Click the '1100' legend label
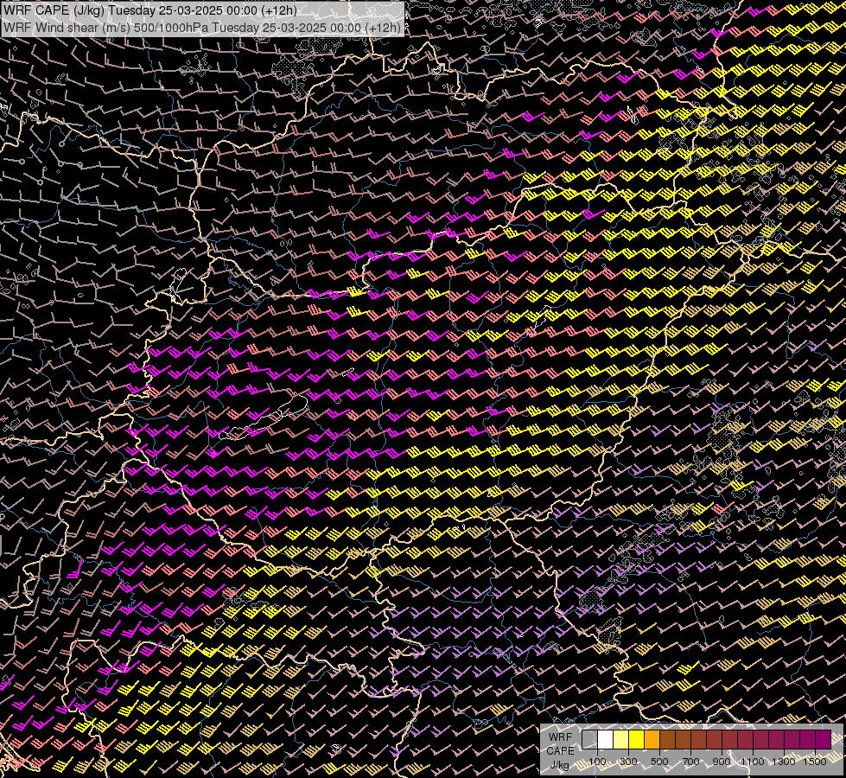The width and height of the screenshot is (846, 778). click(x=753, y=762)
